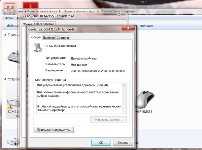Open Устройства и принтеры breadcrumb

118,11
